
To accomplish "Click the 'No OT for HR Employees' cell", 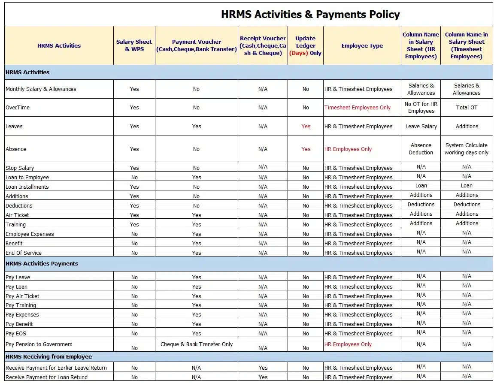I will coord(421,107).
